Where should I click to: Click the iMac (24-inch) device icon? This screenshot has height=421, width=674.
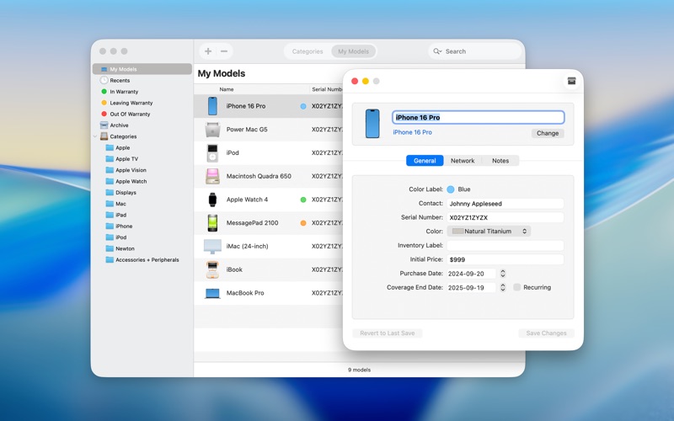point(212,247)
